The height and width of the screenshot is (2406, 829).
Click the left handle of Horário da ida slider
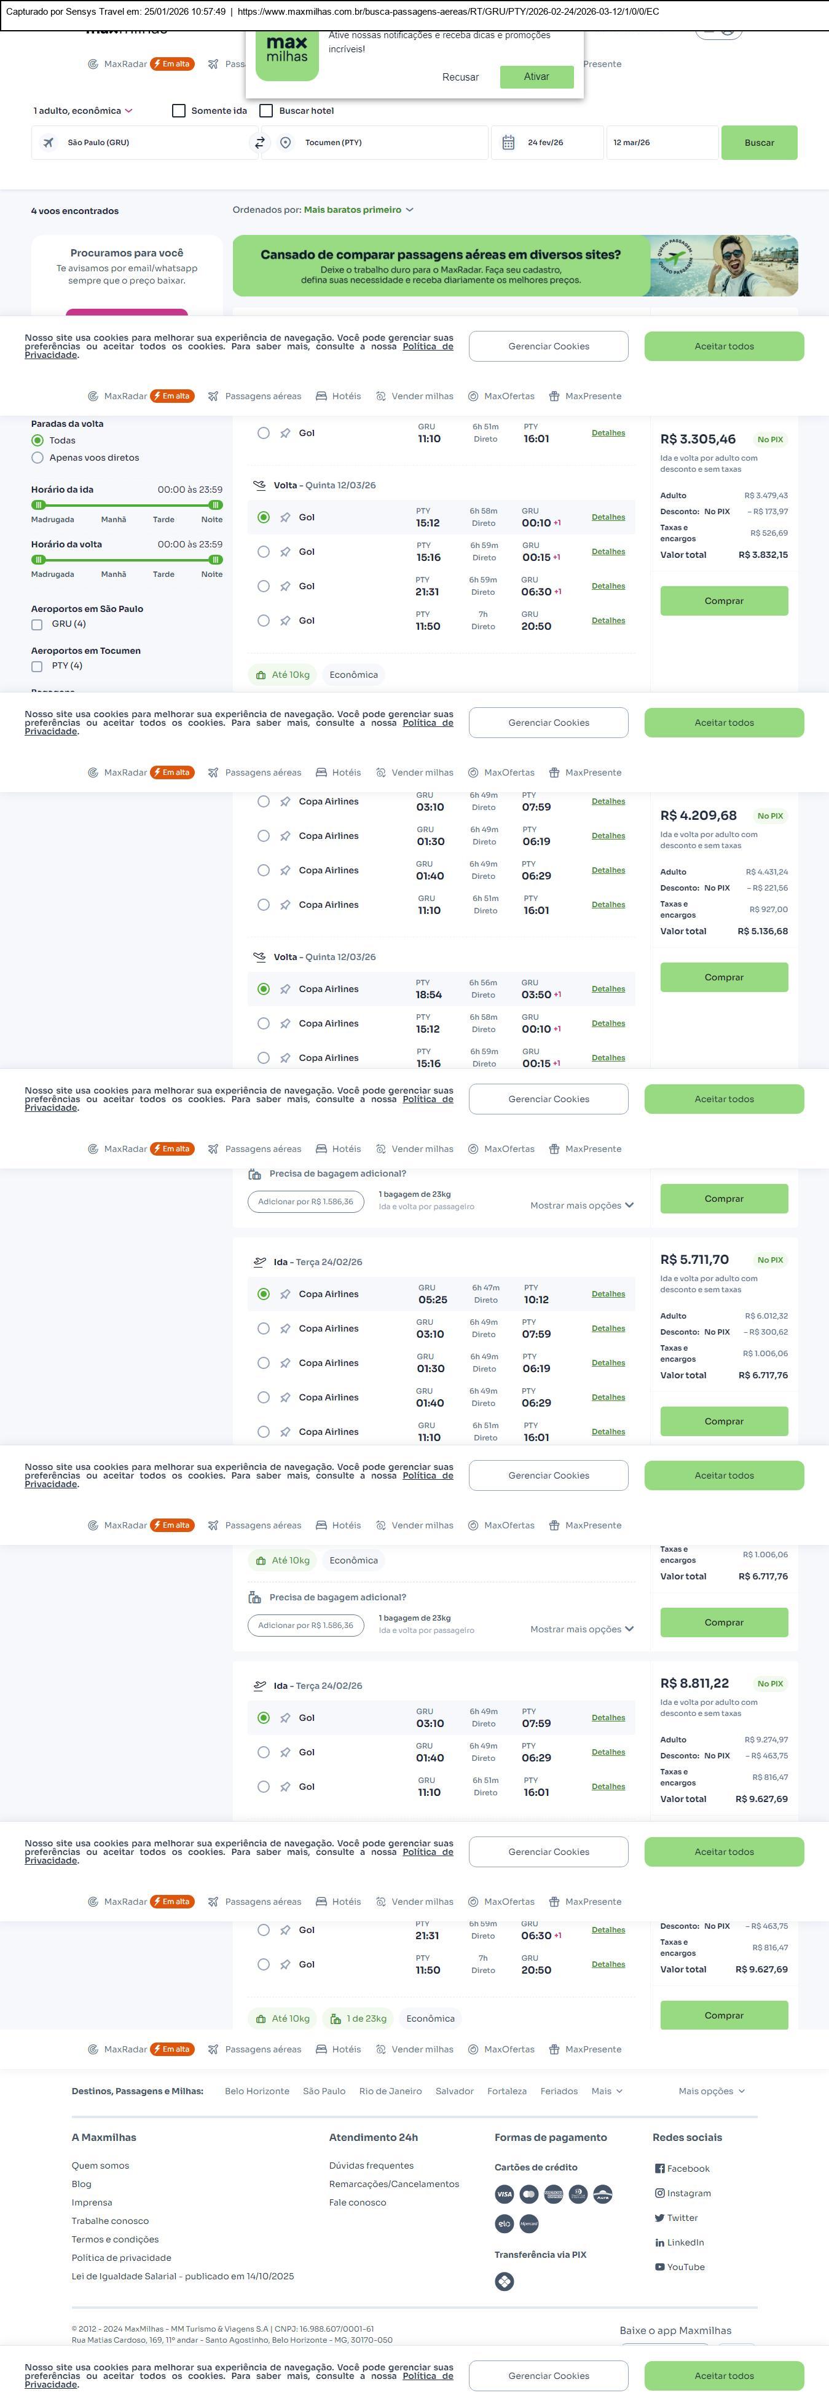click(x=38, y=506)
